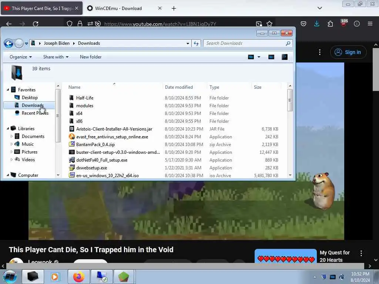The height and width of the screenshot is (284, 379).
Task: Open the Firefox extensions puzzle icon
Action: point(330,24)
